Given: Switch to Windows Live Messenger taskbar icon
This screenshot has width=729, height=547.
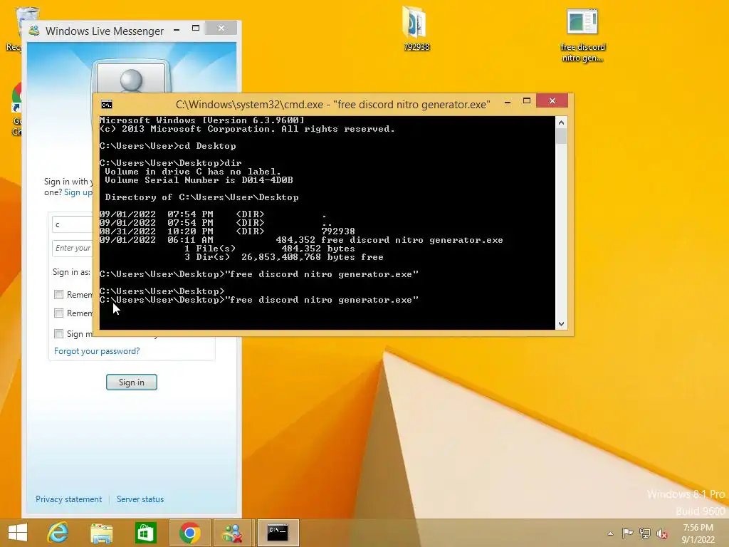Looking at the screenshot, I should (x=234, y=533).
